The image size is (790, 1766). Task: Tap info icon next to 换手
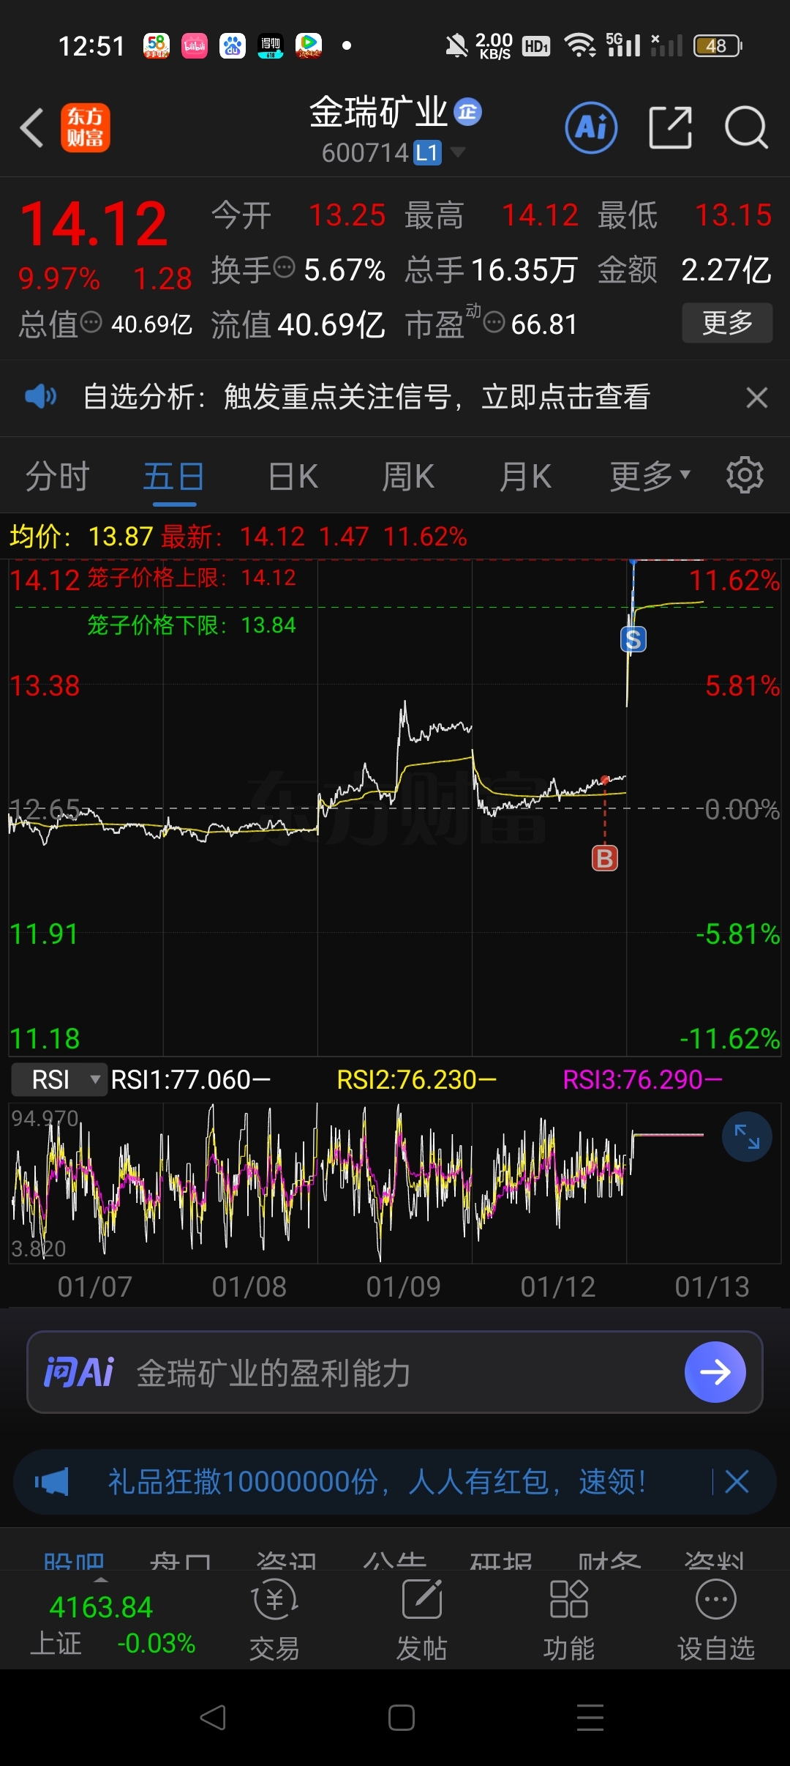click(x=284, y=267)
